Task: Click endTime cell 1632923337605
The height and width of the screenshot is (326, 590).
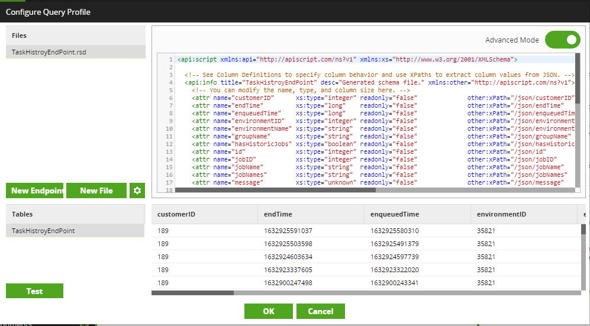Action: [x=288, y=270]
